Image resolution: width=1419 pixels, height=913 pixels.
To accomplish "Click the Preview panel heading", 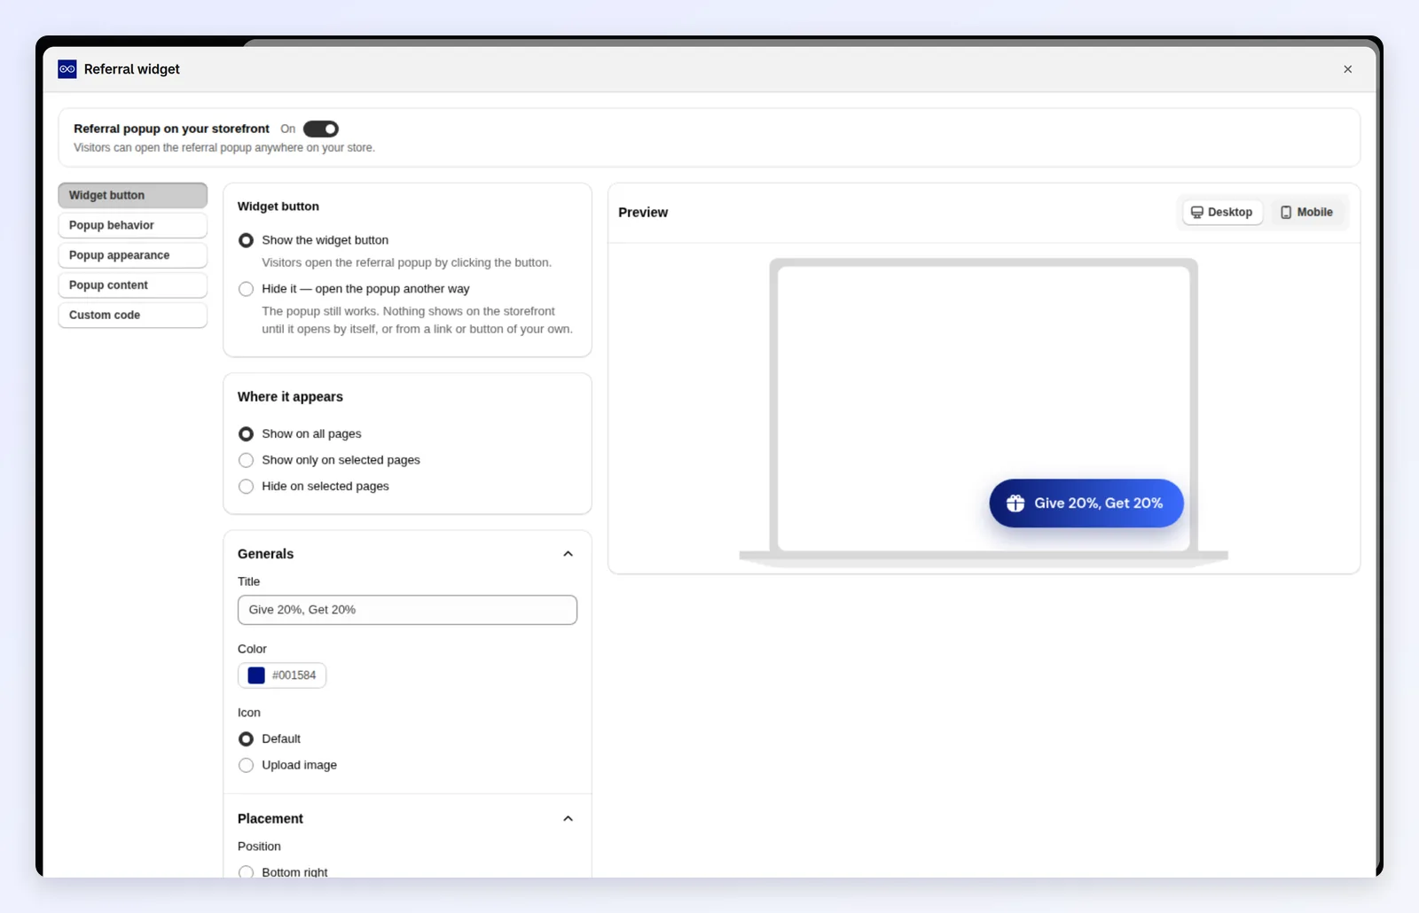I will [643, 213].
